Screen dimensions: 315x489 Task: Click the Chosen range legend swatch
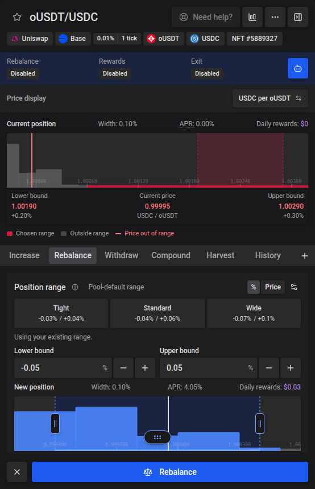click(x=10, y=234)
